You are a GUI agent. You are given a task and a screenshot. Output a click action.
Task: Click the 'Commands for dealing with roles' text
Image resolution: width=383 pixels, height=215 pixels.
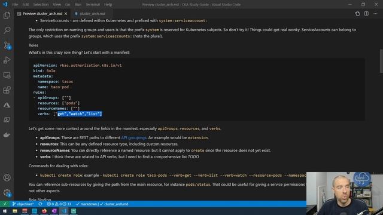[59, 166]
